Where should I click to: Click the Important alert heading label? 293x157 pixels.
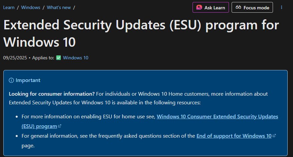pyautogui.click(x=28, y=80)
